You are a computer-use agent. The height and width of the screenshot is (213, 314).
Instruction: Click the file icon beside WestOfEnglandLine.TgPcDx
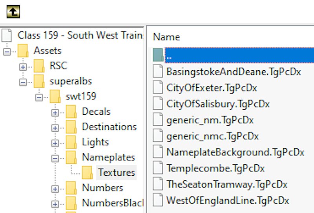pyautogui.click(x=158, y=199)
